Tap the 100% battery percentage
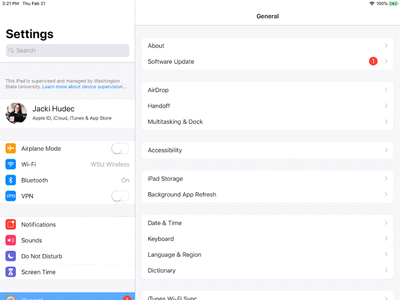Viewport: 400px width, 300px height. 382,3
